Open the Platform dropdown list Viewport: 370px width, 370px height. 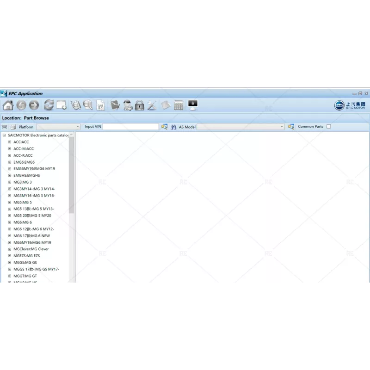[79, 126]
